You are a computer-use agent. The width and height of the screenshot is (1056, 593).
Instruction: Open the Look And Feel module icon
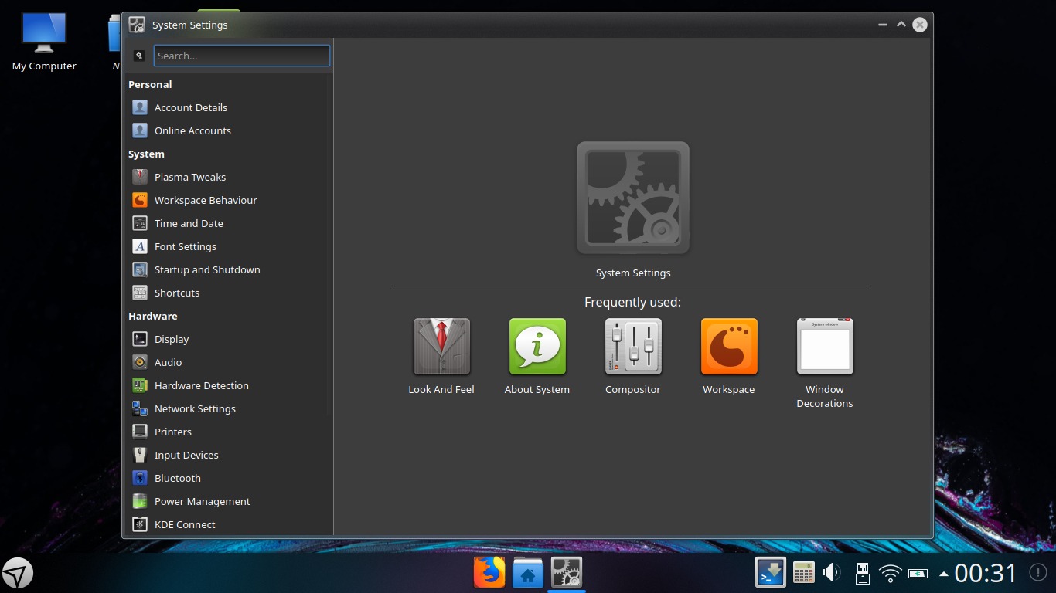(x=441, y=347)
